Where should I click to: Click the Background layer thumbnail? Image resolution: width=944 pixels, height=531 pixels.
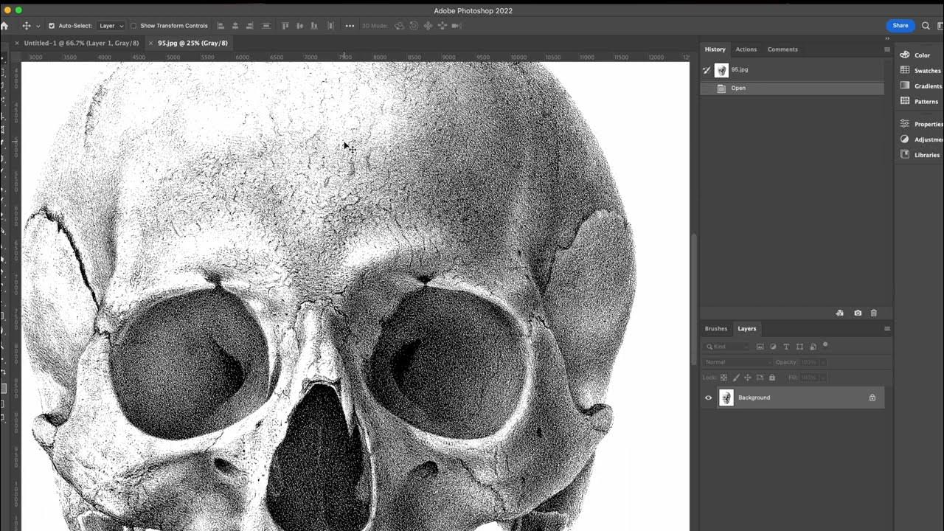coord(726,398)
